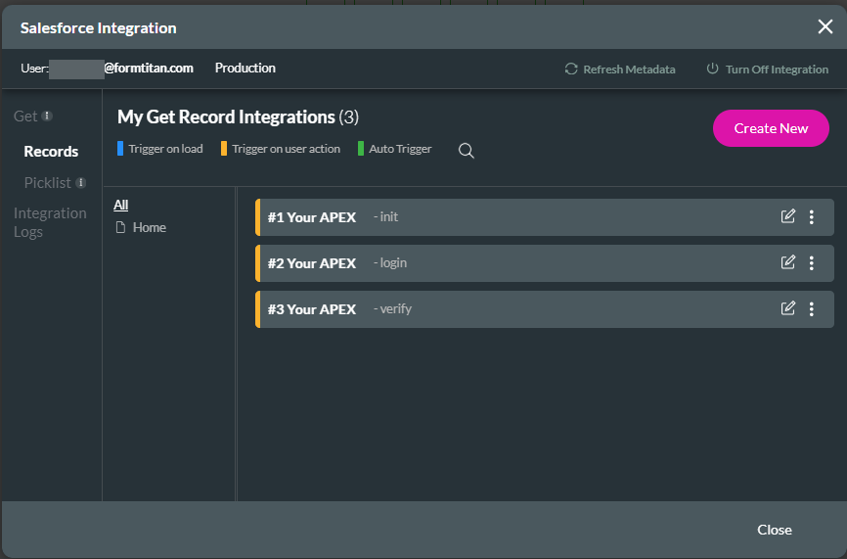Edit the #2 Your APEX login integration
Viewport: 847px width, 559px height.
point(788,262)
